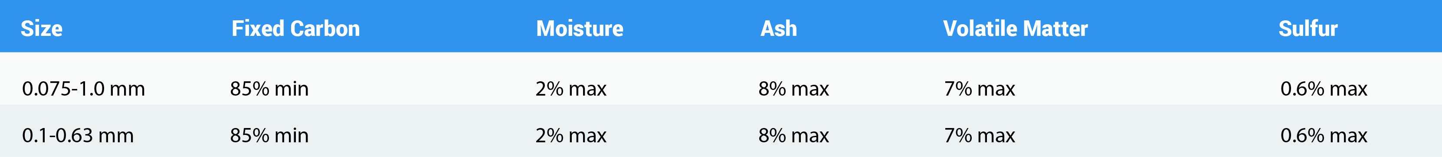Select the 0.075-1.0 mm size cell

pos(83,88)
